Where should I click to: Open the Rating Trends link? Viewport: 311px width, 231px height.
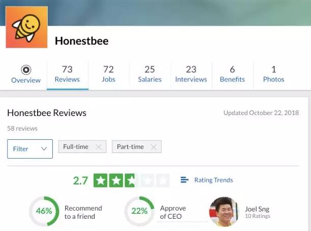pos(213,180)
